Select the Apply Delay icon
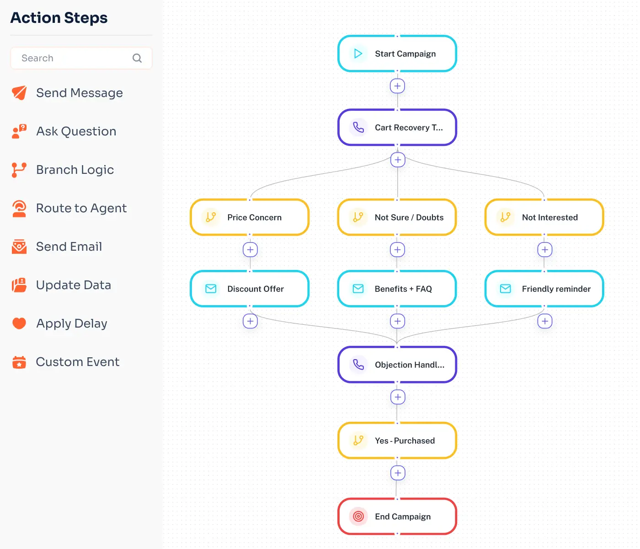This screenshot has width=640, height=549. 19,323
